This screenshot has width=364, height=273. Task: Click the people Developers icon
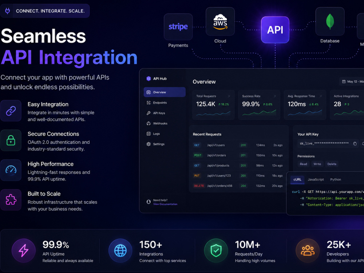tap(308, 251)
